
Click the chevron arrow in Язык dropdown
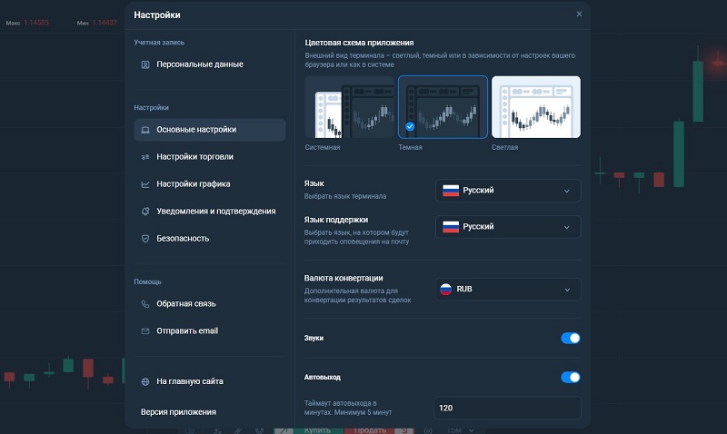566,191
